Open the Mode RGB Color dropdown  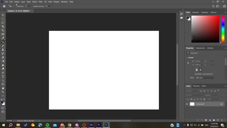click(204, 78)
